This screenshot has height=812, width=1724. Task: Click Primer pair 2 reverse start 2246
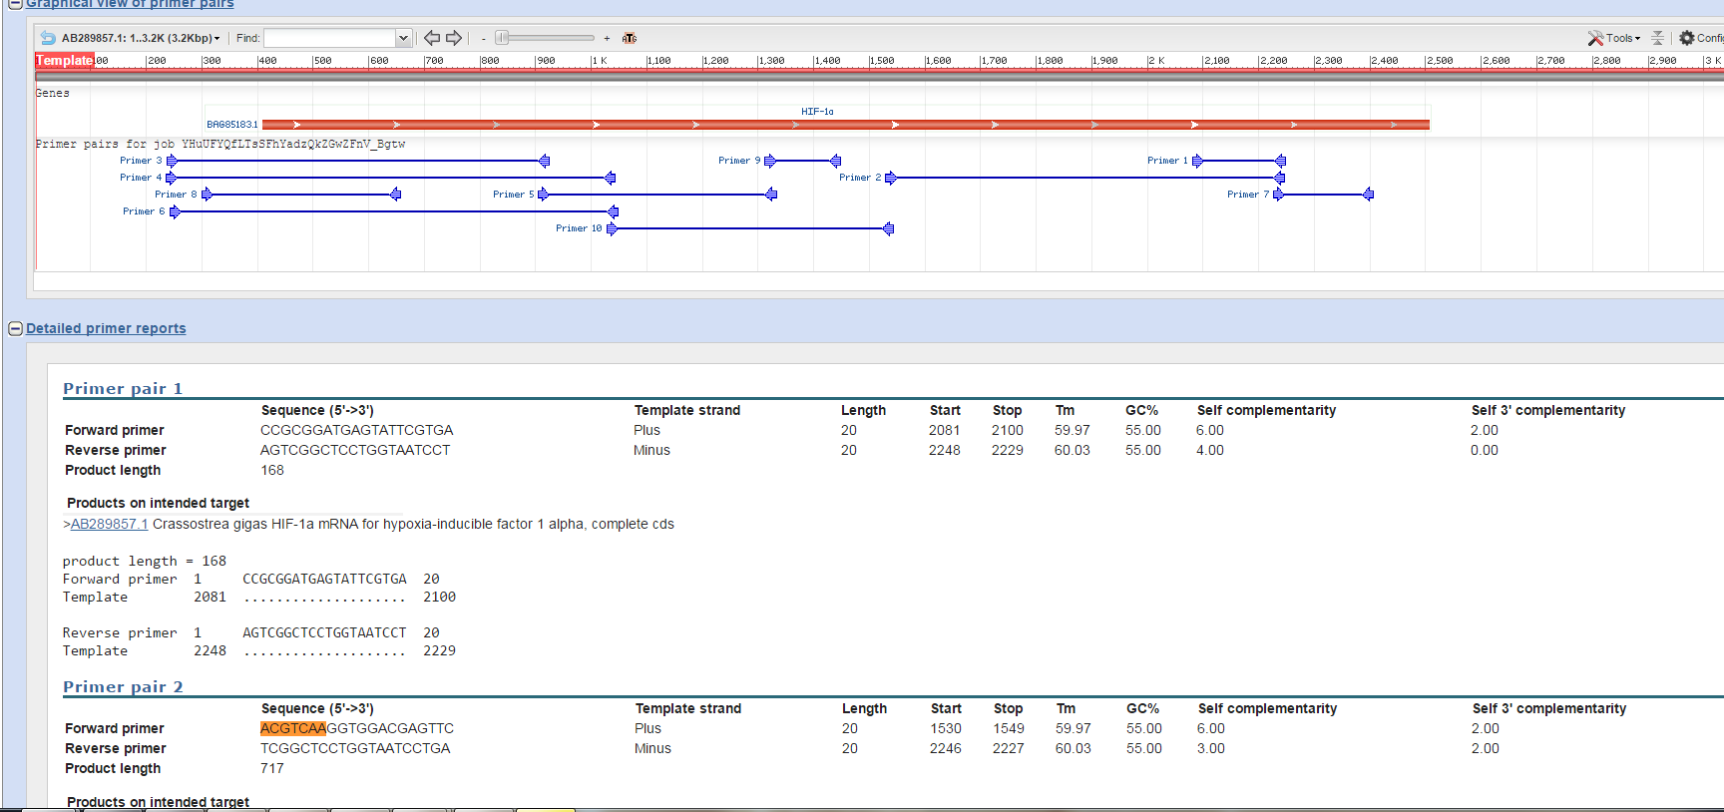coord(946,748)
